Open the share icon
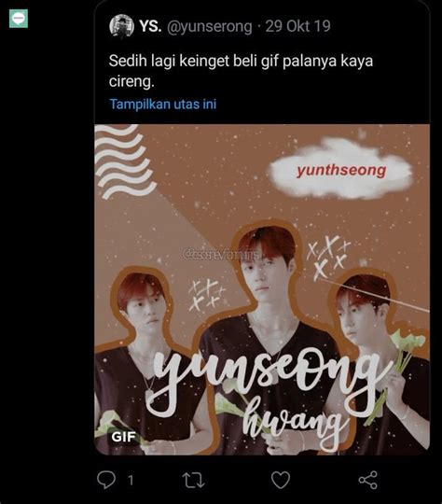The width and height of the screenshot is (442, 504). click(368, 481)
